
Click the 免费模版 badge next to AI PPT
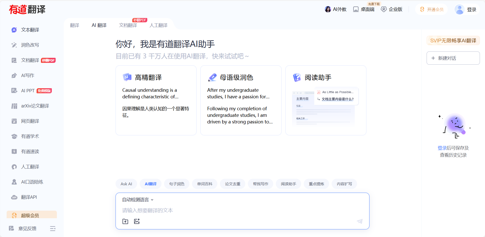pos(44,91)
